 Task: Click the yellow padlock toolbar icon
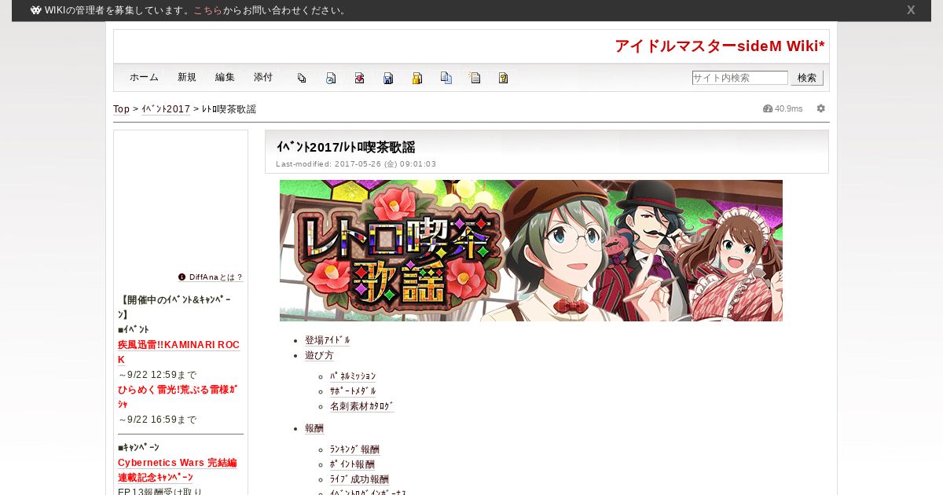point(417,78)
